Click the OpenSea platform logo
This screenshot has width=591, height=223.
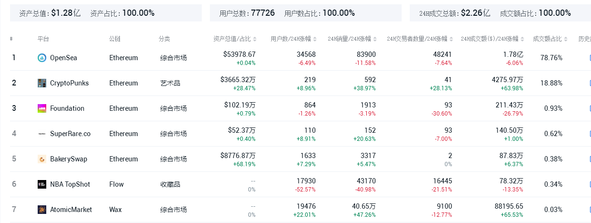pos(42,58)
